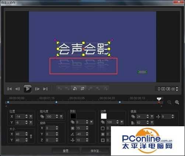The width and height of the screenshot is (185, 156).
Task: Zoom in the keyframe timeline
Action: (177, 102)
